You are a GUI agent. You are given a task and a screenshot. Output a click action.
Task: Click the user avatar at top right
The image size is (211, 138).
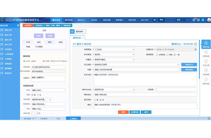pyautogui.click(x=209, y=20)
